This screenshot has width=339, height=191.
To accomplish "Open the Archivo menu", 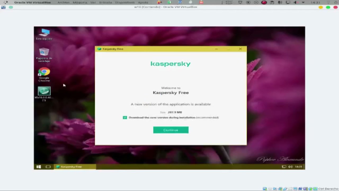I will [64, 2].
